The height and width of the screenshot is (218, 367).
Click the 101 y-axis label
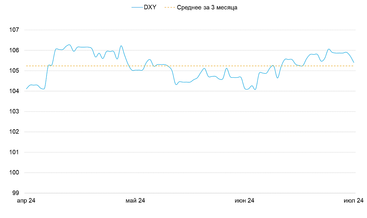(14, 152)
